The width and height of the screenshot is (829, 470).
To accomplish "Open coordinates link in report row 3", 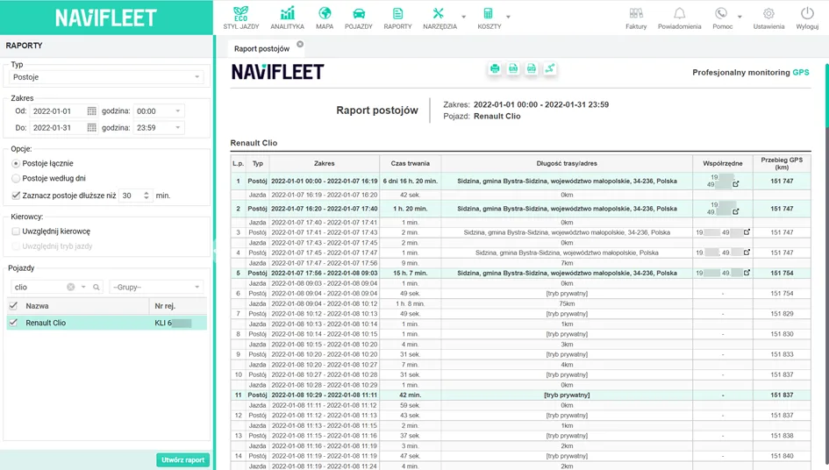I will 747,232.
